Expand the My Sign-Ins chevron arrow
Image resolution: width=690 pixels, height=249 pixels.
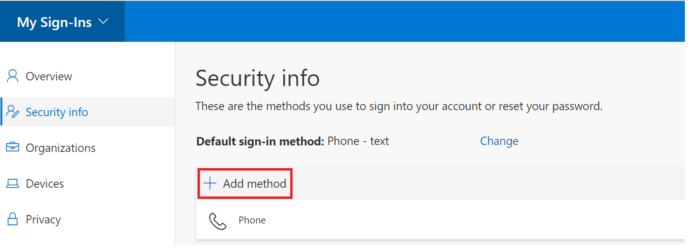(103, 21)
